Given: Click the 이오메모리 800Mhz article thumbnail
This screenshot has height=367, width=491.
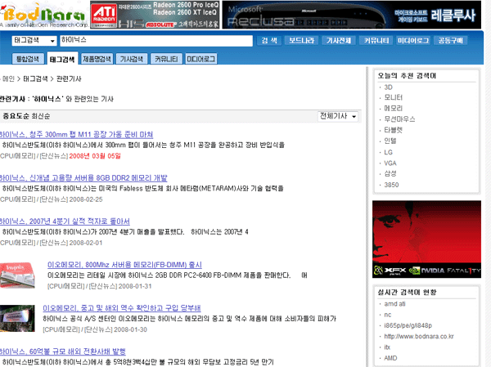Looking at the screenshot, I should [21, 271].
